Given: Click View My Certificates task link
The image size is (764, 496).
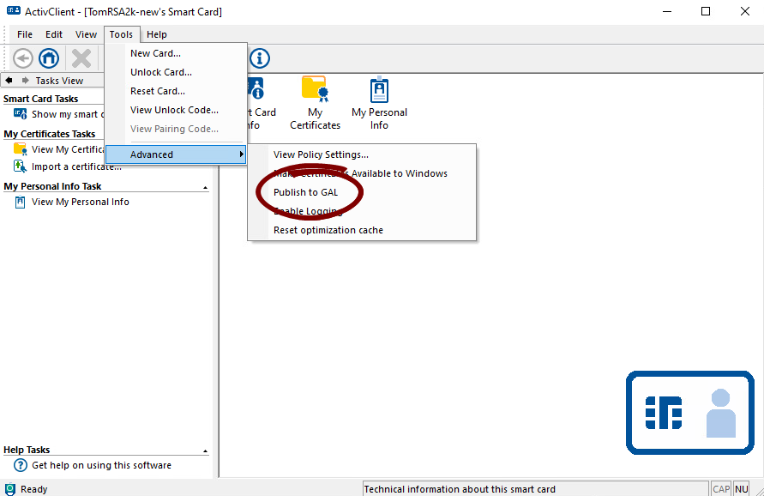Looking at the screenshot, I should tap(68, 149).
